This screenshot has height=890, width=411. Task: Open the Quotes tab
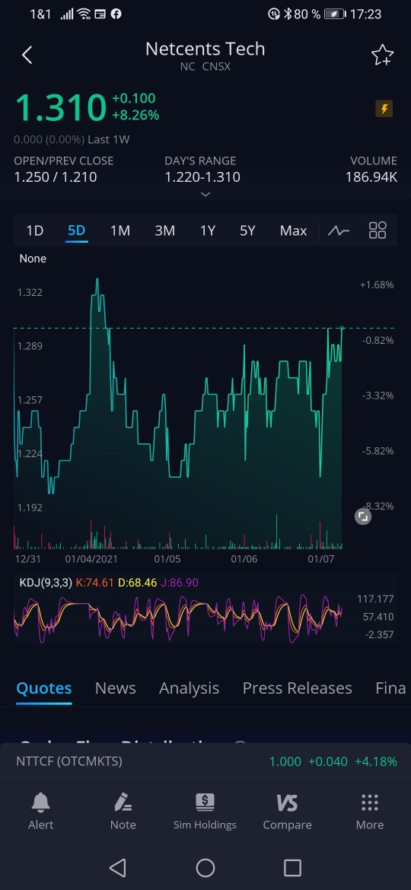click(43, 688)
